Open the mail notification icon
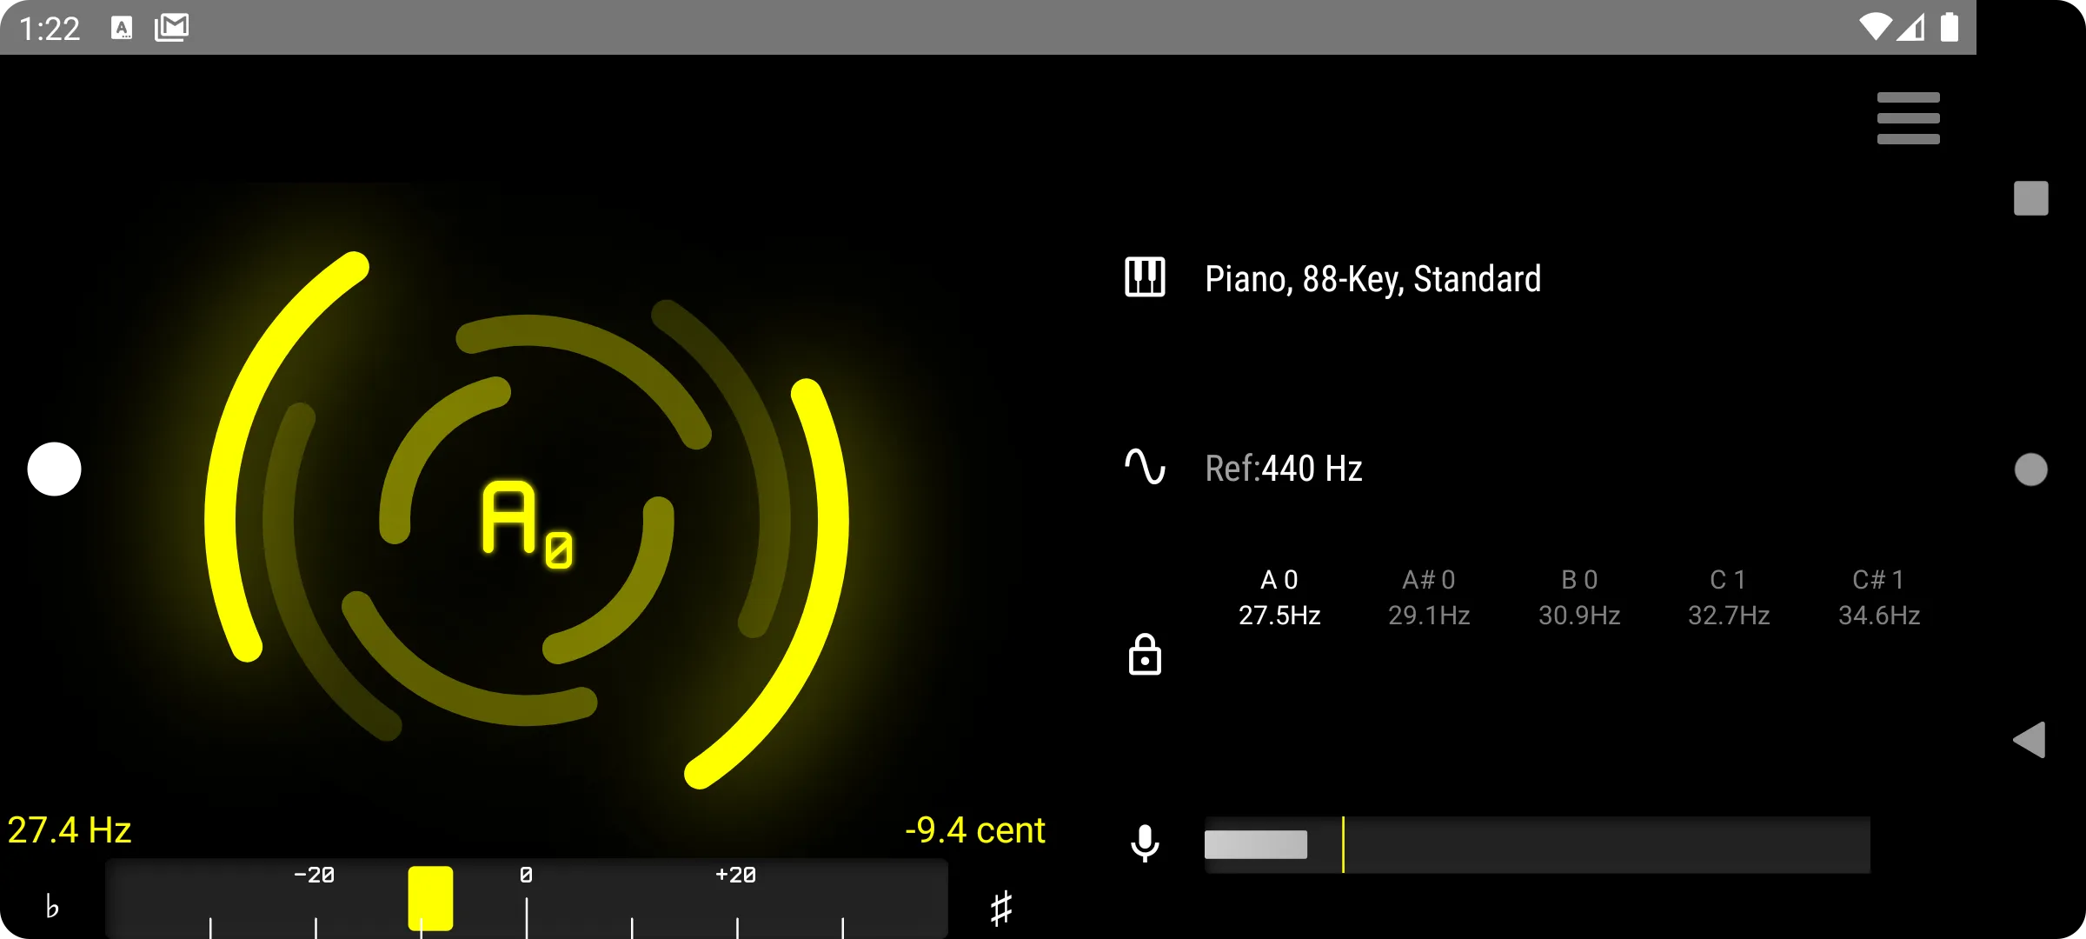Screen dimensions: 2086x939 coord(171,28)
